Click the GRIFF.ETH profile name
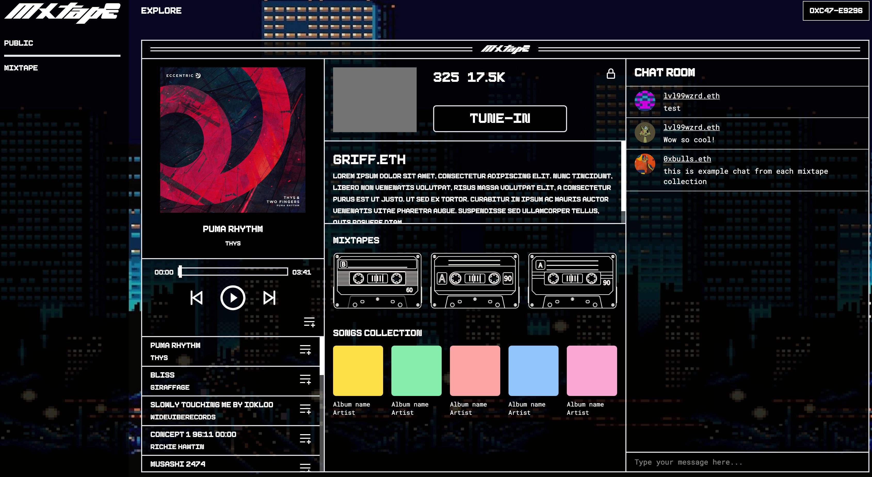 point(369,160)
